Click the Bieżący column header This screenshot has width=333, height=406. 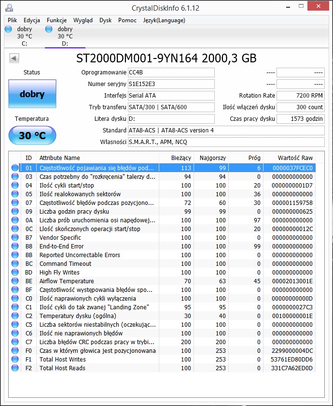176,158
